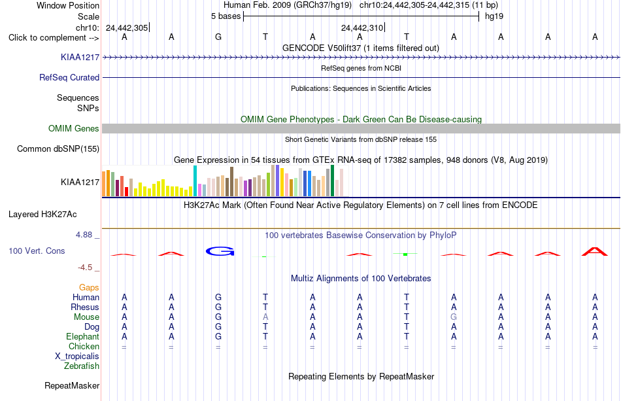Select the Dog species row label

click(92, 327)
